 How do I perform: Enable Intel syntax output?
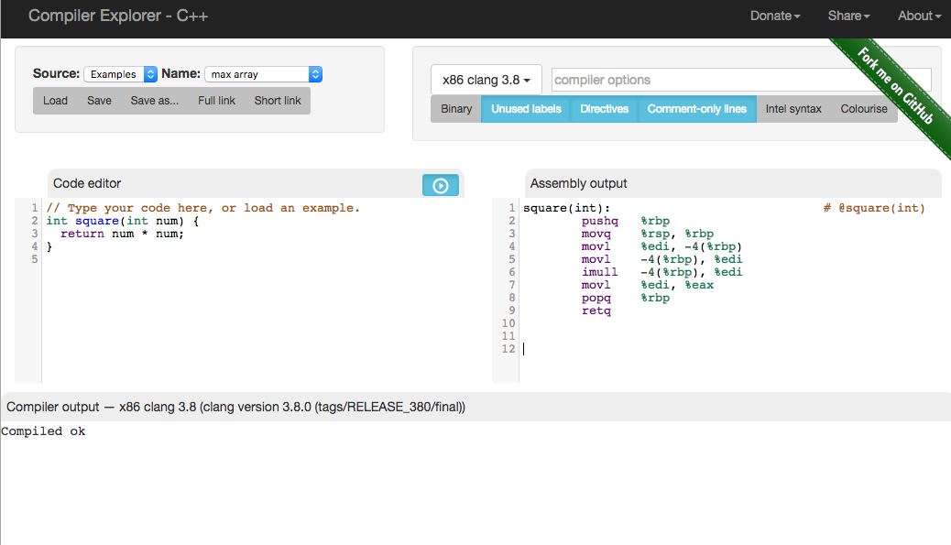(793, 109)
